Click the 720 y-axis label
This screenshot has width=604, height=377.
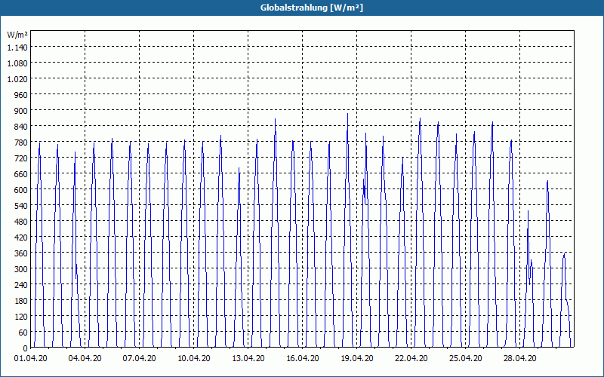21,158
